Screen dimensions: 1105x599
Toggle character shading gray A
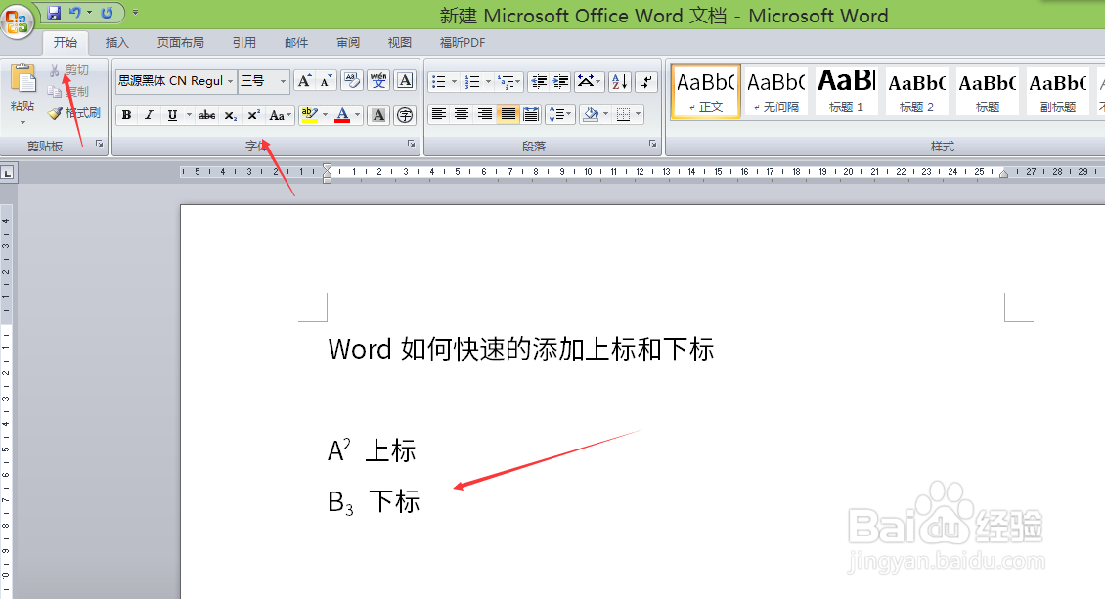(x=378, y=115)
